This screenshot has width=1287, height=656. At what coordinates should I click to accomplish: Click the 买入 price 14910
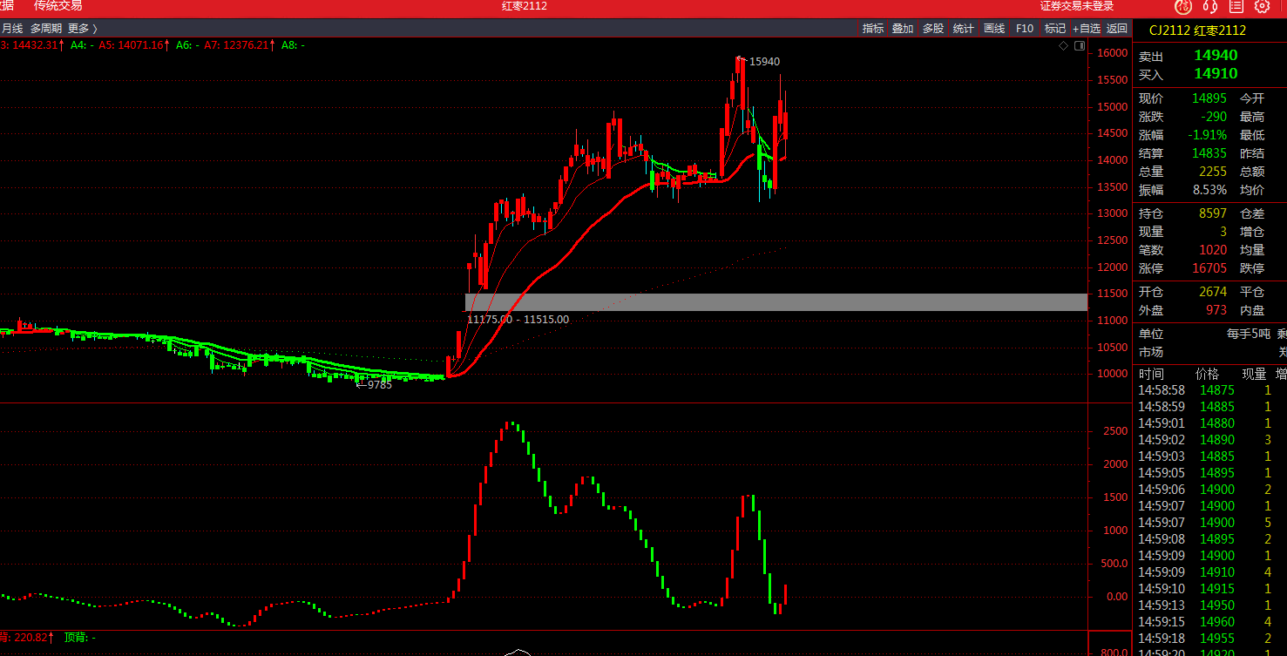[x=1216, y=74]
